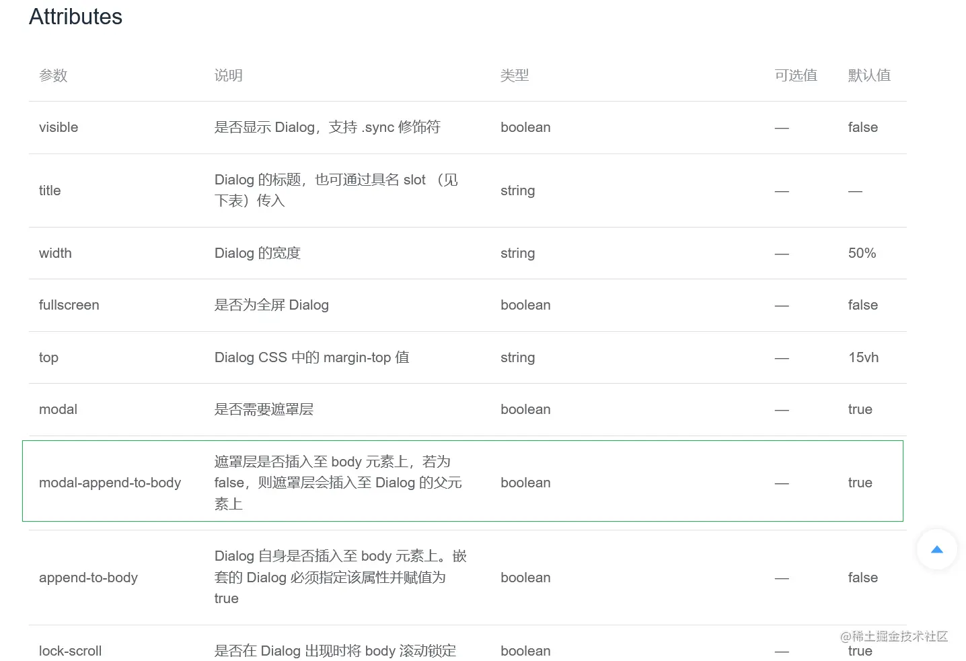966x661 pixels.
Task: Select the width attribute name
Action: click(55, 253)
